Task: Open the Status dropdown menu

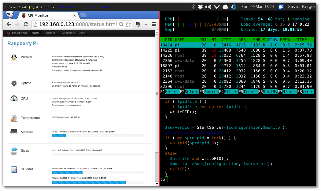Action: [x=36, y=33]
